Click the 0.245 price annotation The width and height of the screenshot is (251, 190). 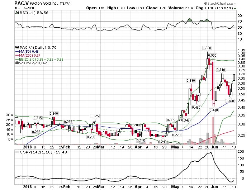(x=141, y=141)
